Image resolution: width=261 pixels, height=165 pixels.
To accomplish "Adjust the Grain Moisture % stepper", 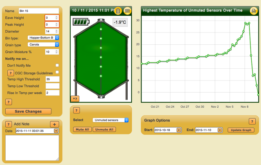I will (56, 52).
